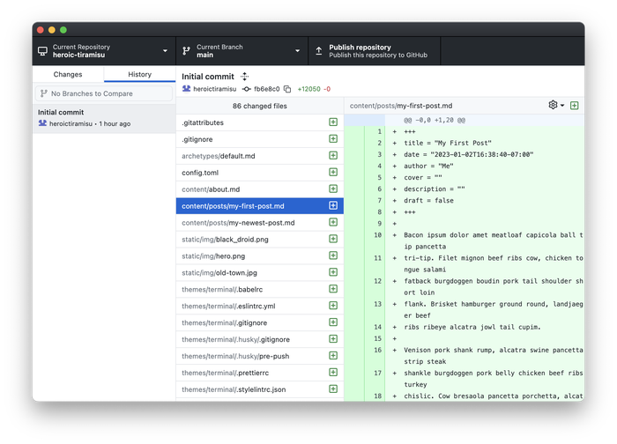Image resolution: width=617 pixels, height=444 pixels.
Task: Select .gitattributes file
Action: [260, 122]
